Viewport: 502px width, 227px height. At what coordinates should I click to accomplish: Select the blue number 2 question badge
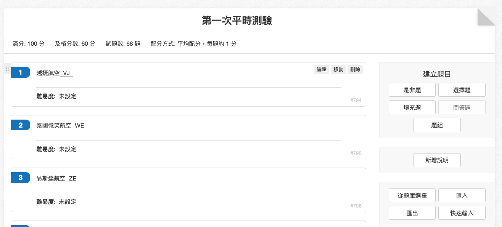(21, 125)
